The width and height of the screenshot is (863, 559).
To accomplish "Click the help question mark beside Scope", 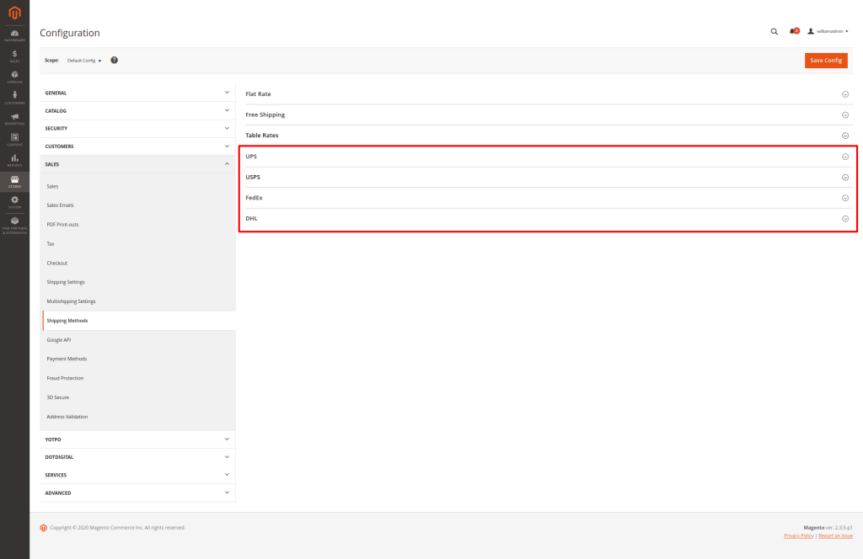I will 114,61.
